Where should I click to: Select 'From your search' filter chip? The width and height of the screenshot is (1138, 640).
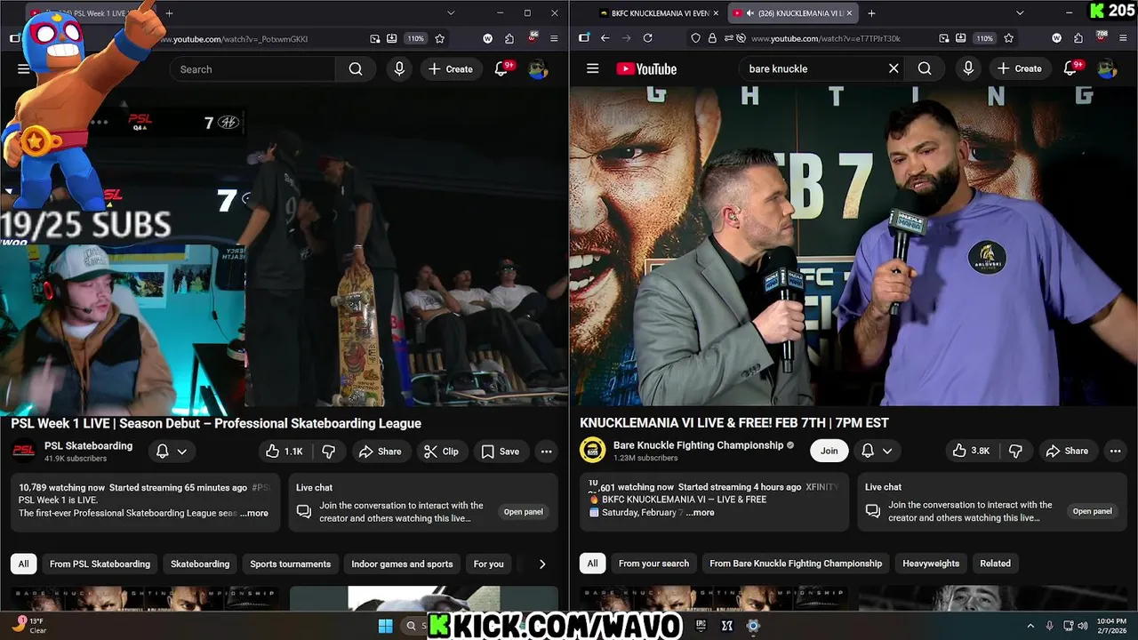[653, 563]
